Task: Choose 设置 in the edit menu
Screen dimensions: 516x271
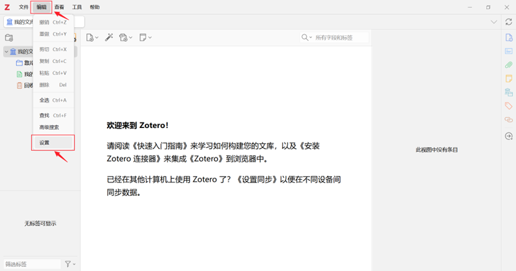Action: pos(53,143)
